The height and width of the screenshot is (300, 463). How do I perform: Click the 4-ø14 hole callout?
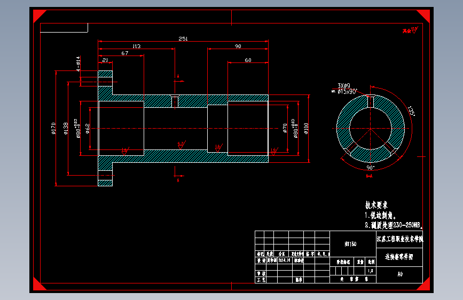(78, 64)
